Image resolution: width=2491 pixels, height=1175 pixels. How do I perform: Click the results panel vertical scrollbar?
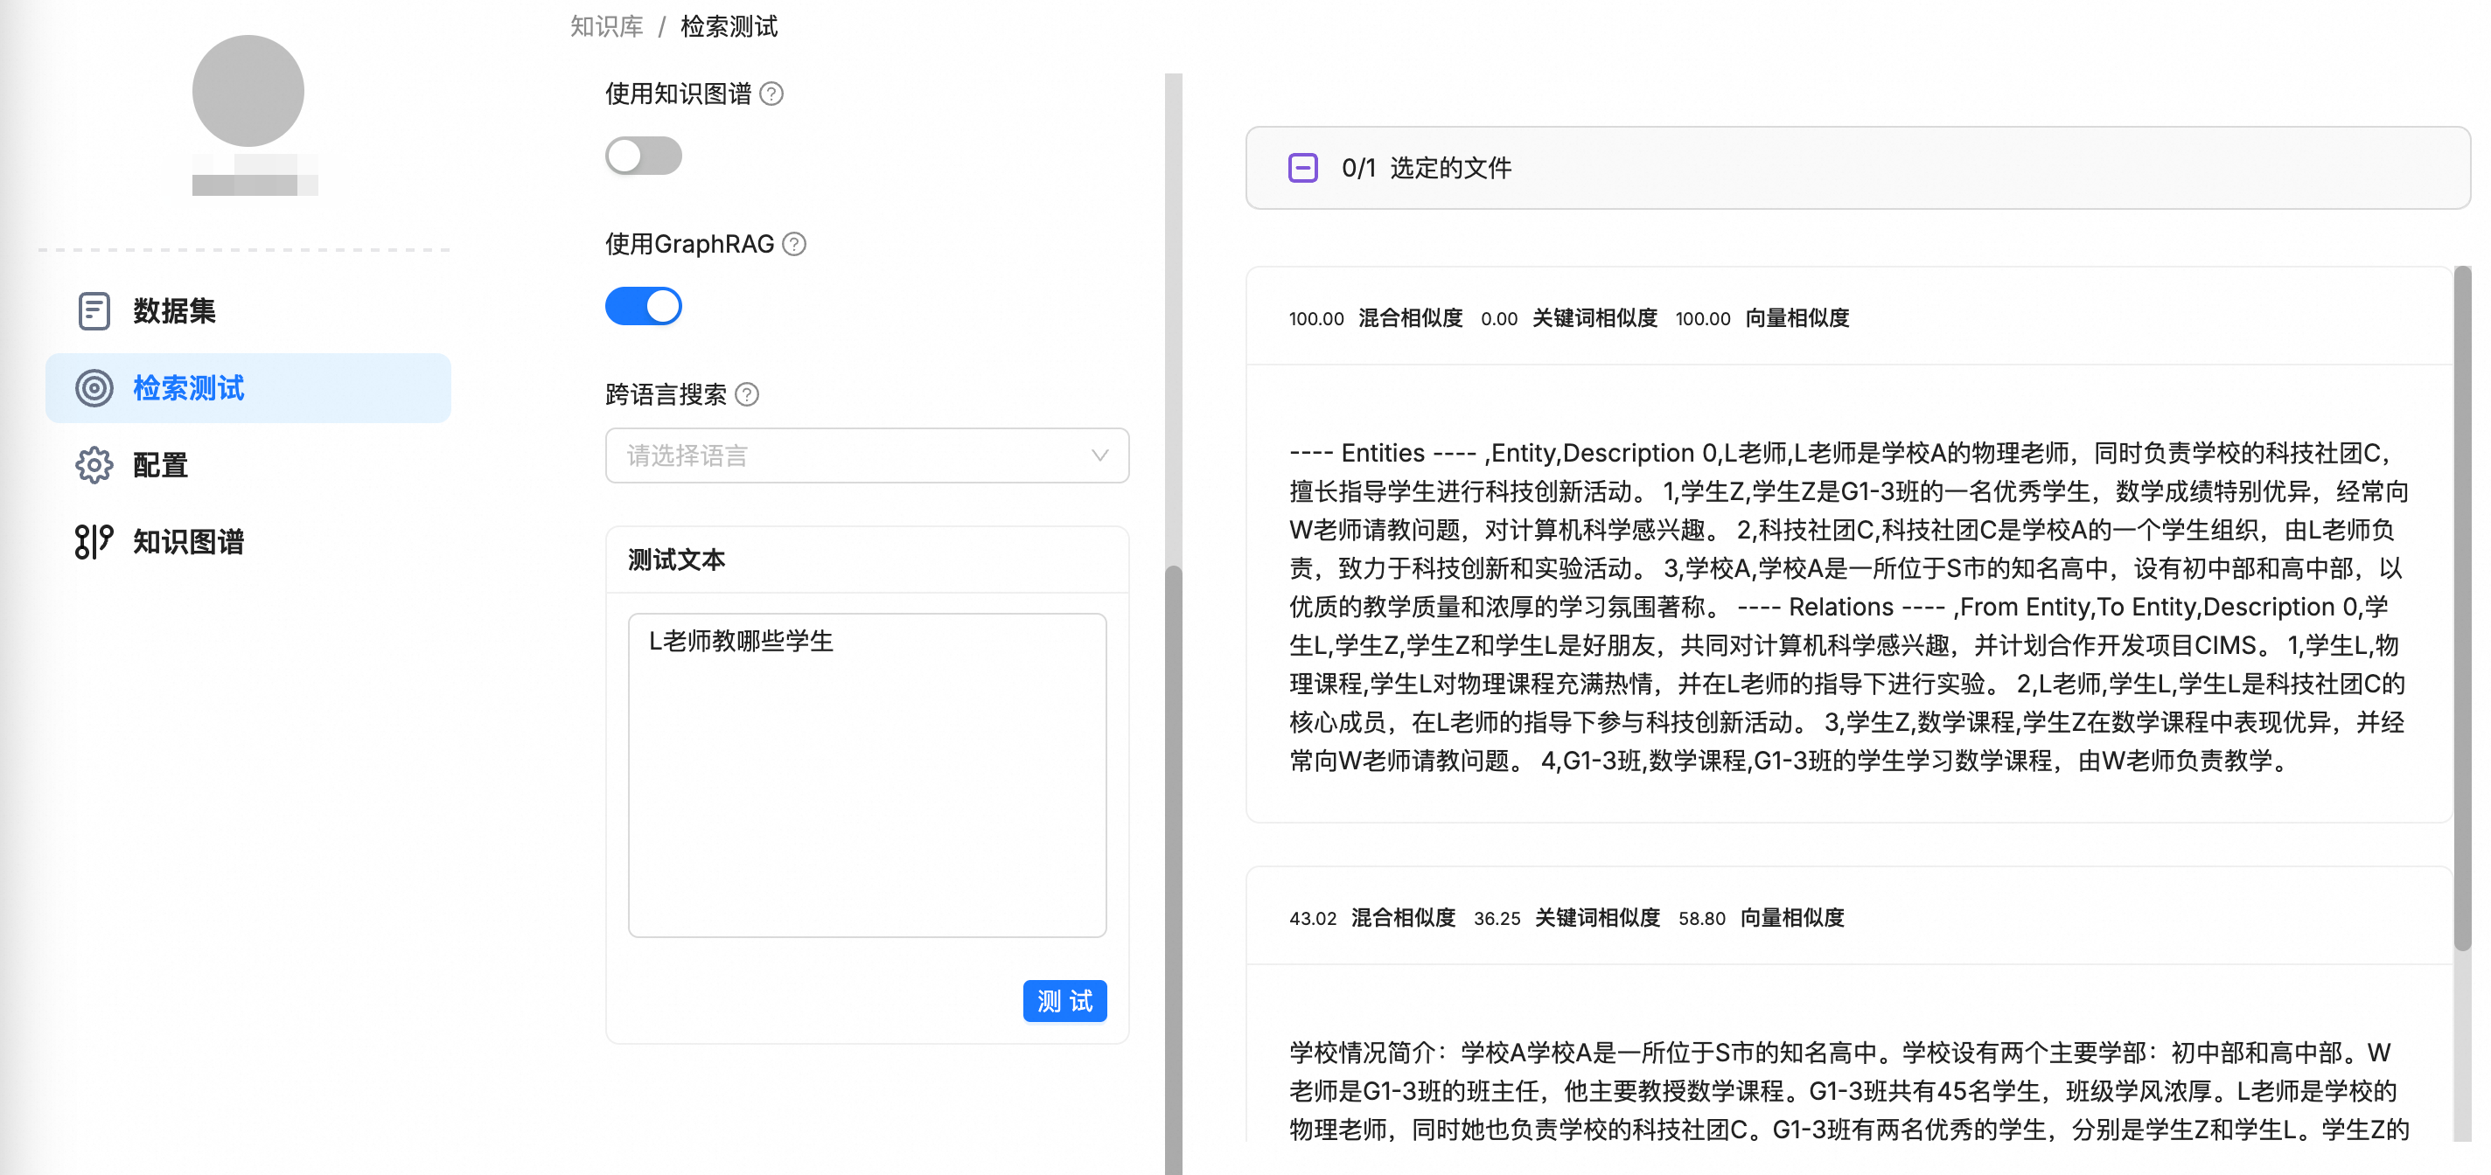point(2462,608)
